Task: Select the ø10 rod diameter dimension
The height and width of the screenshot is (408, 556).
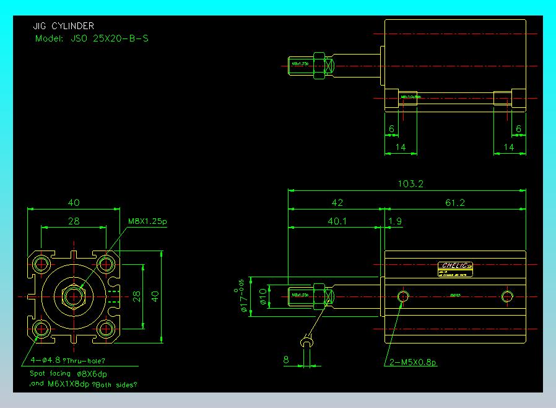Action: point(263,296)
